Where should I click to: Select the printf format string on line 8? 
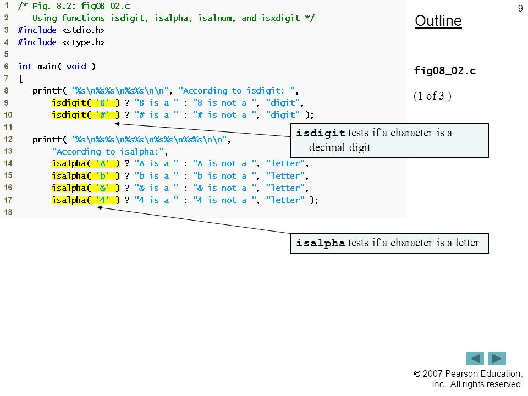120,91
